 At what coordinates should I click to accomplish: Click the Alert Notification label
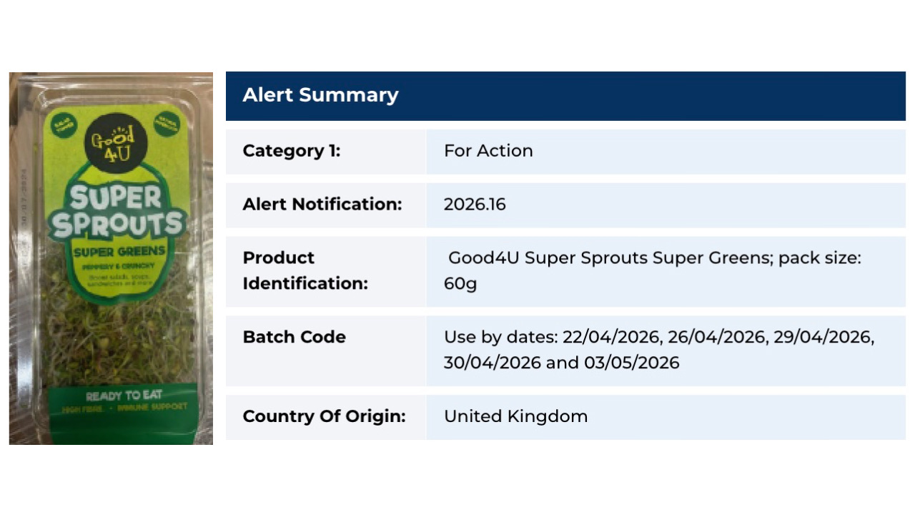pyautogui.click(x=322, y=204)
